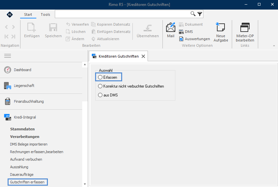Open Auswertungen report icon

pyautogui.click(x=181, y=39)
